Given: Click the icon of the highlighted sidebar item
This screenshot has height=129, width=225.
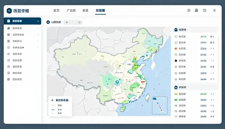Looking at the screenshot, I should tap(8, 21).
